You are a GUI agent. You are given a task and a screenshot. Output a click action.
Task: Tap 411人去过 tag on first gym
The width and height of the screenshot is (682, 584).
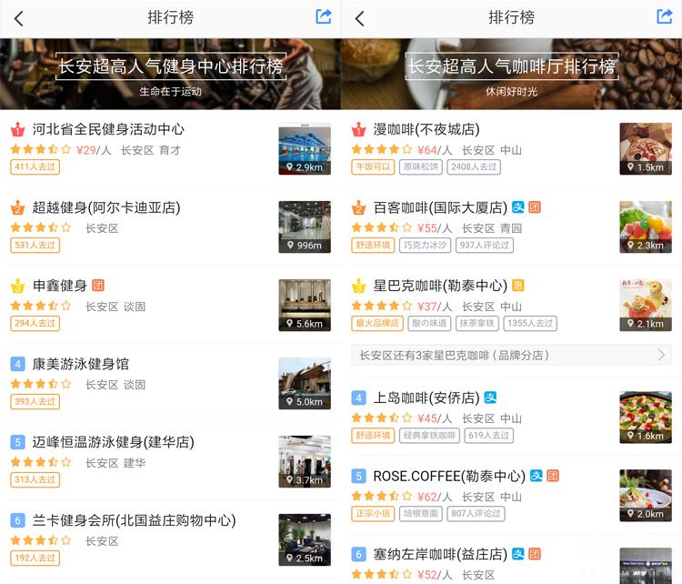pyautogui.click(x=35, y=166)
